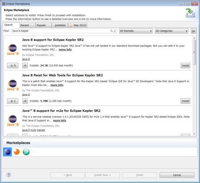Clear the search text with eraser icon
Image resolution: width=200 pixels, height=183 pixels.
(115, 31)
